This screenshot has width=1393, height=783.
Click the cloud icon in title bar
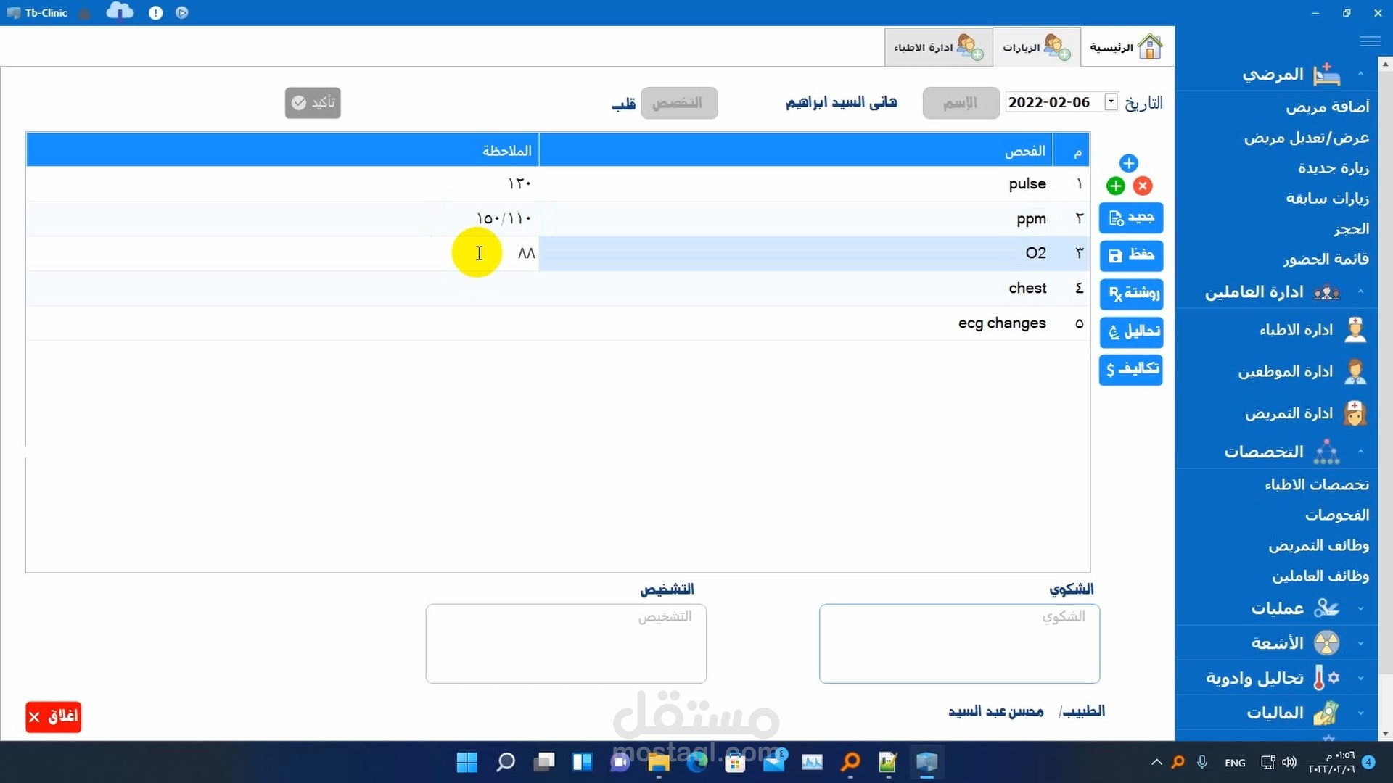click(120, 12)
